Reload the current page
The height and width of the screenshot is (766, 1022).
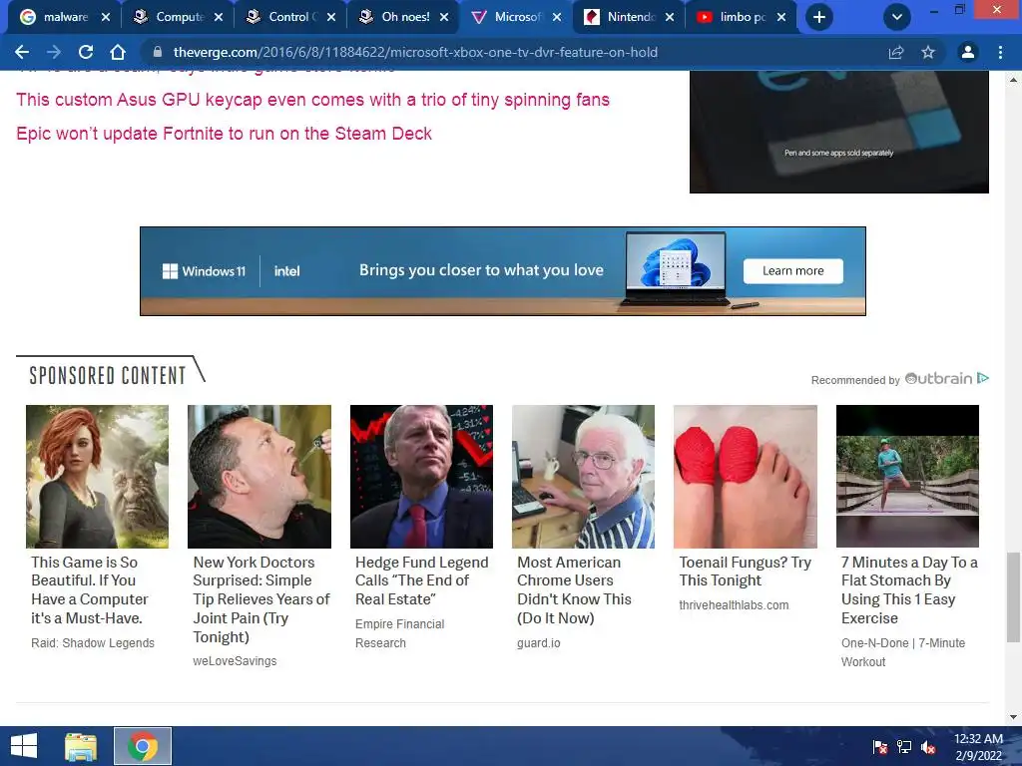pyautogui.click(x=86, y=52)
